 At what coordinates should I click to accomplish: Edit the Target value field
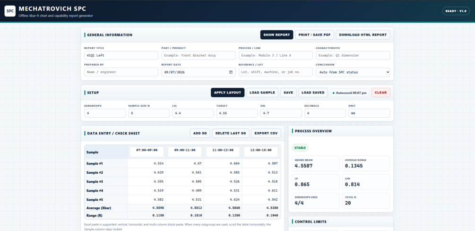tap(237, 113)
